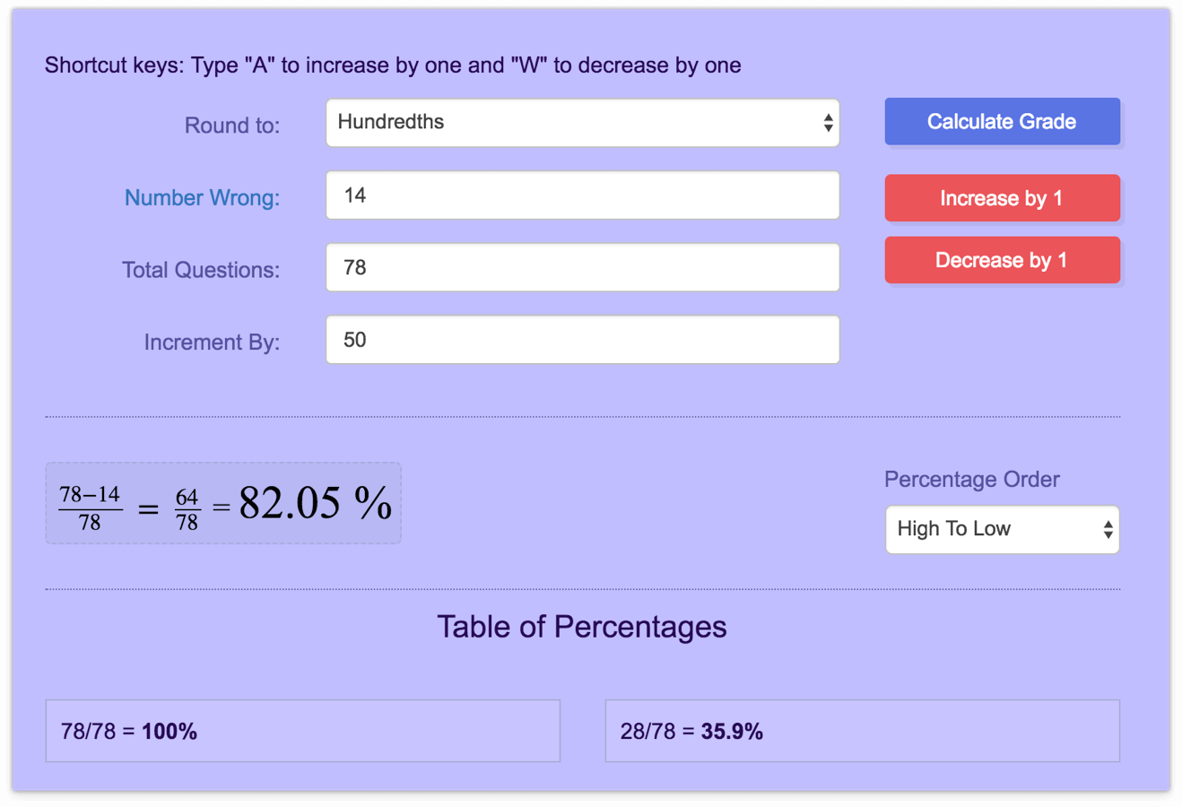1182x807 pixels.
Task: Click the Increment By label
Action: pos(212,343)
